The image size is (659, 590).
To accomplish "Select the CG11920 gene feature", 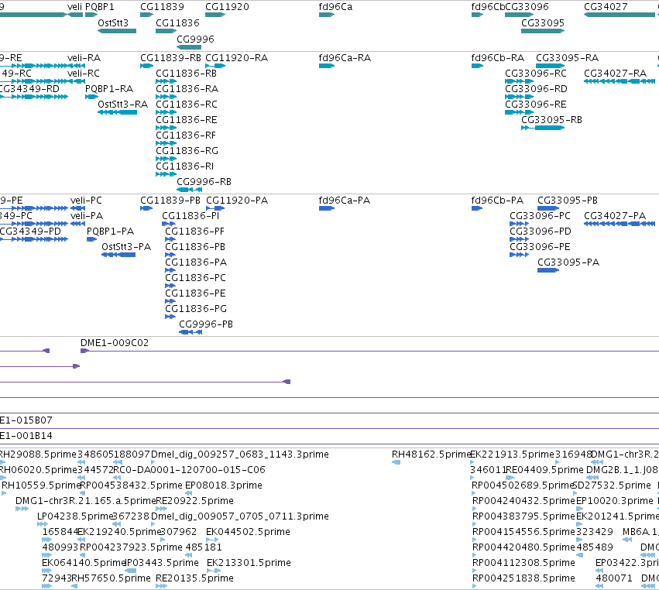I will 215,15.
